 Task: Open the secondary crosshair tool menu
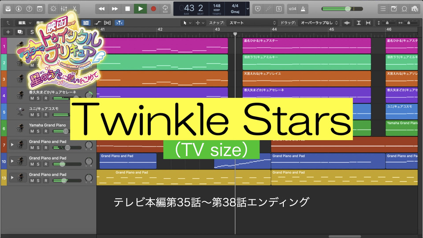click(200, 23)
